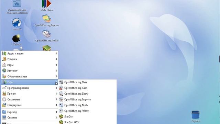Select OpenOffice.org Calc menu label
The width and height of the screenshot is (220, 124).
tap(76, 88)
